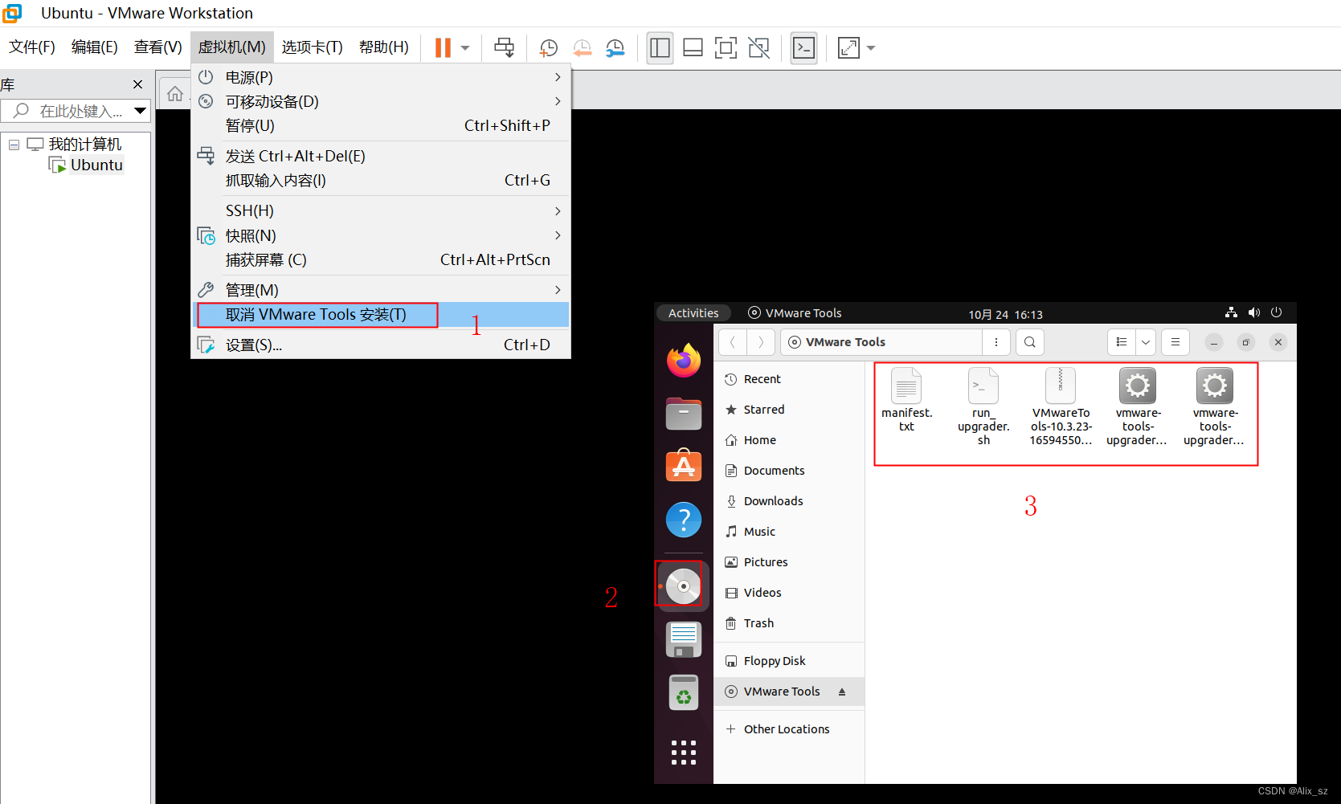Go to Downloads in Files sidebar

(789, 501)
